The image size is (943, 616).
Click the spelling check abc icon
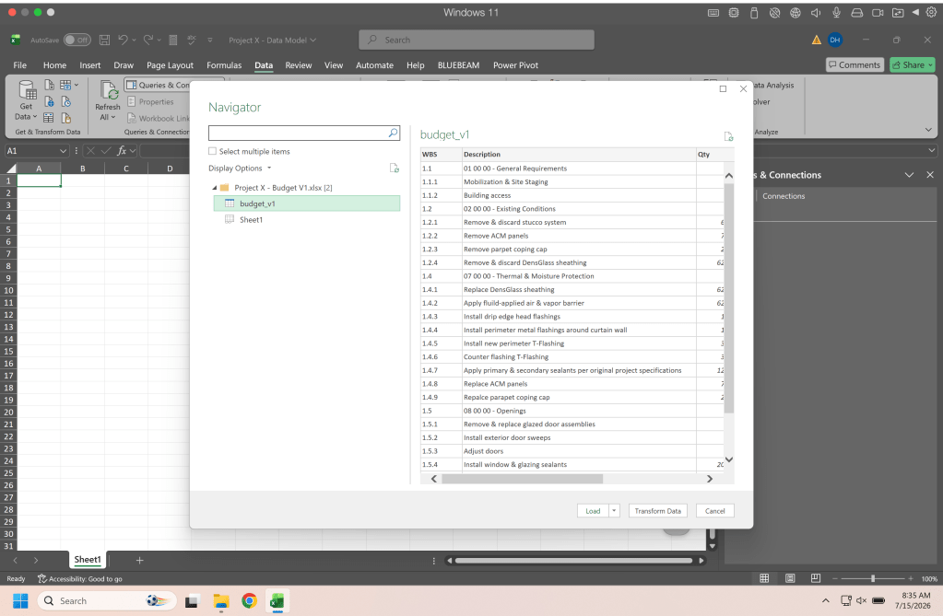pyautogui.click(x=192, y=41)
